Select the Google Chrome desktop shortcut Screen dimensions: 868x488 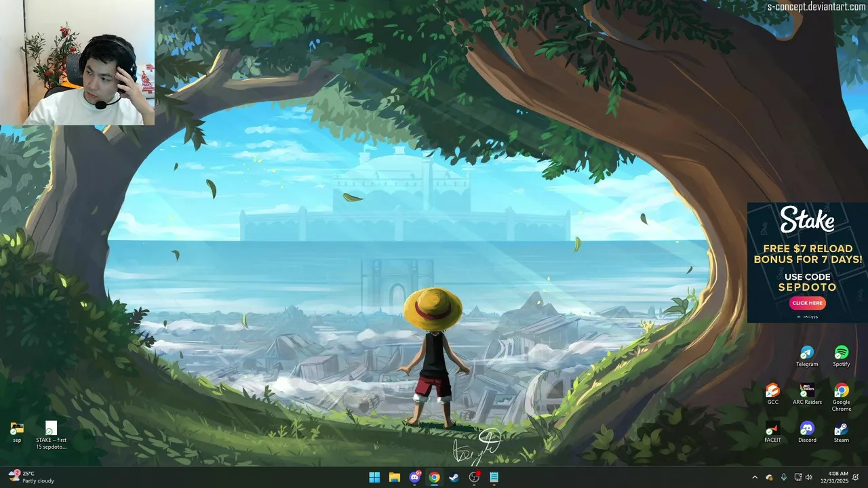tap(841, 398)
